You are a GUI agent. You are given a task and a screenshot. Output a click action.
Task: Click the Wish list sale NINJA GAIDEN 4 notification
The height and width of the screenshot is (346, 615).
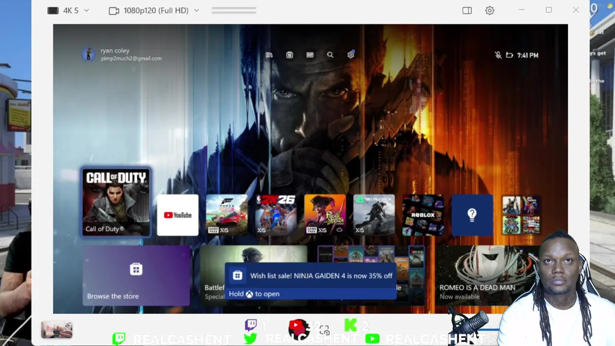[x=311, y=281]
